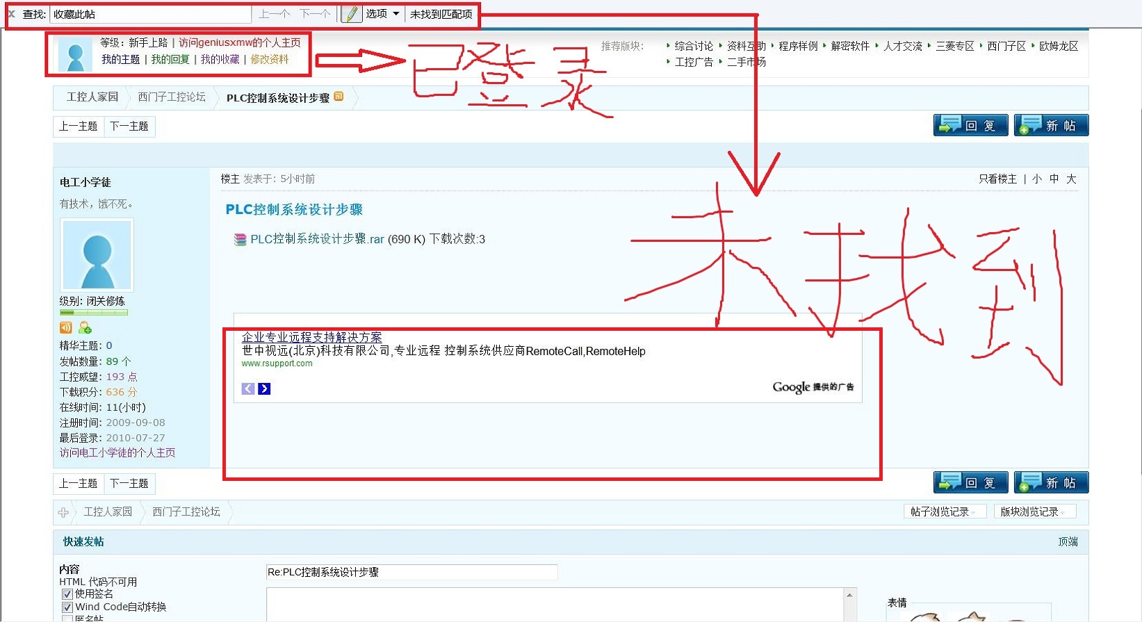The width and height of the screenshot is (1142, 622).
Task: Go to 西门子工控论坛 in top breadcrumb
Action: 172,97
